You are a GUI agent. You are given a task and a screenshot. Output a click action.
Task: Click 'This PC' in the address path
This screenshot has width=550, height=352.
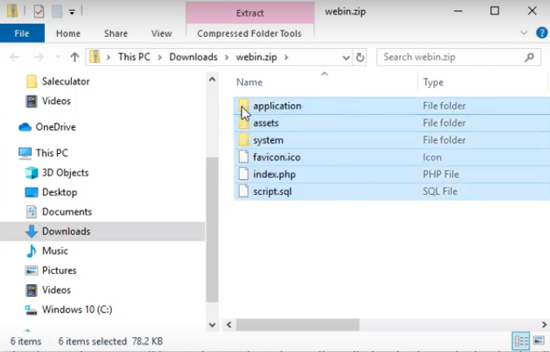pos(134,57)
